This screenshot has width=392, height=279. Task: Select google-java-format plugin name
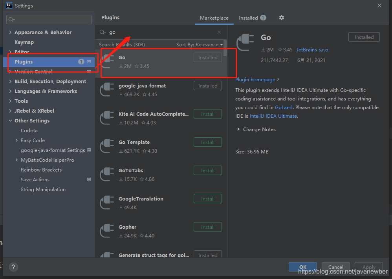(142, 86)
